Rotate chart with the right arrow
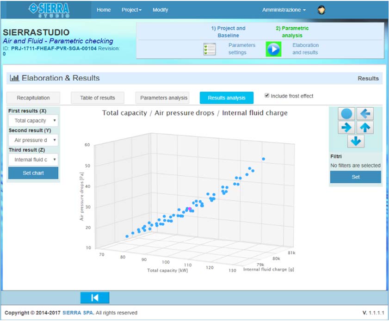389x321 pixels. coord(346,128)
